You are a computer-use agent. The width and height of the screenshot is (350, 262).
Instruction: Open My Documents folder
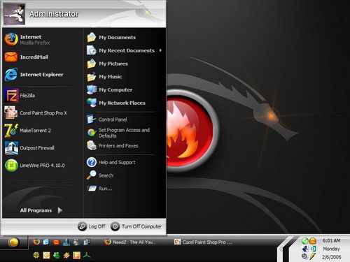pyautogui.click(x=111, y=37)
